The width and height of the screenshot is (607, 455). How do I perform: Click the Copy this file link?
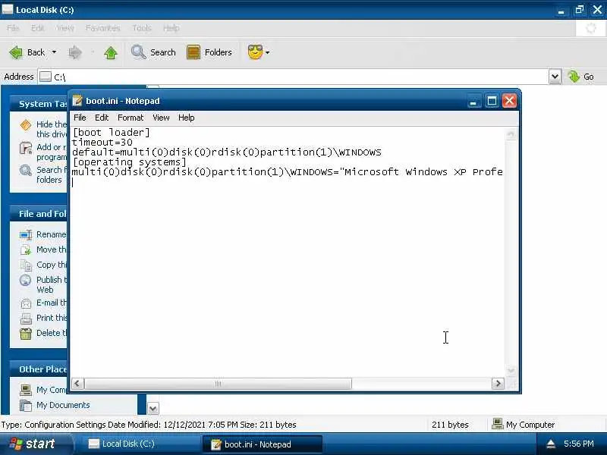tap(52, 265)
